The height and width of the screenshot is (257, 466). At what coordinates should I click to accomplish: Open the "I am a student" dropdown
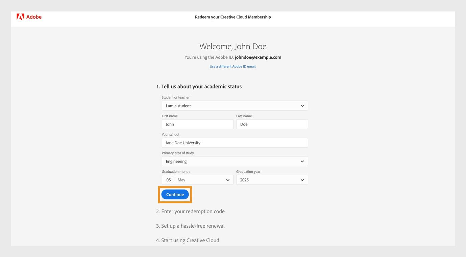point(230,106)
